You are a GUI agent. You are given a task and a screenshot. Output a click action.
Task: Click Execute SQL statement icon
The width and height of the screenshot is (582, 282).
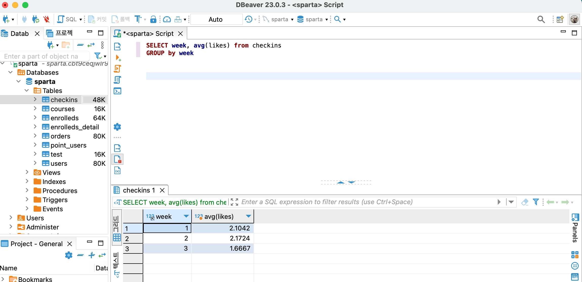tap(117, 46)
